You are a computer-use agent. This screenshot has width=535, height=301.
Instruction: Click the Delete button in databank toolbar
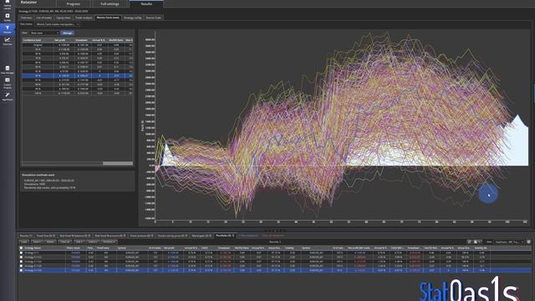coord(50,242)
